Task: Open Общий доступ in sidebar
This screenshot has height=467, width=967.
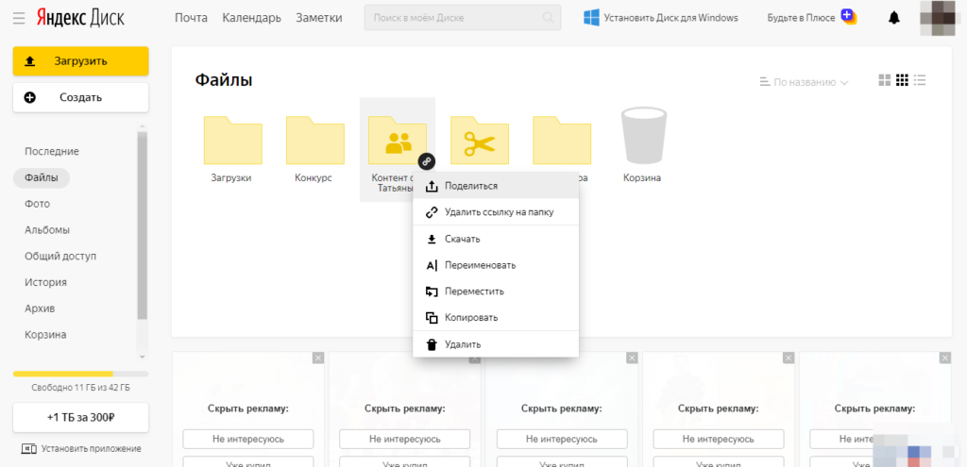Action: 60,256
